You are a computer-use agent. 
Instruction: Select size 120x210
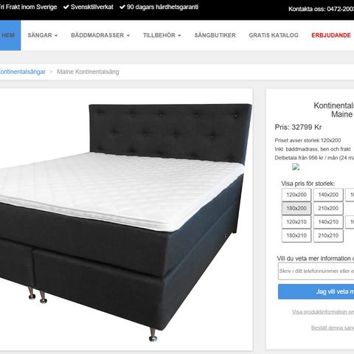pos(296,222)
